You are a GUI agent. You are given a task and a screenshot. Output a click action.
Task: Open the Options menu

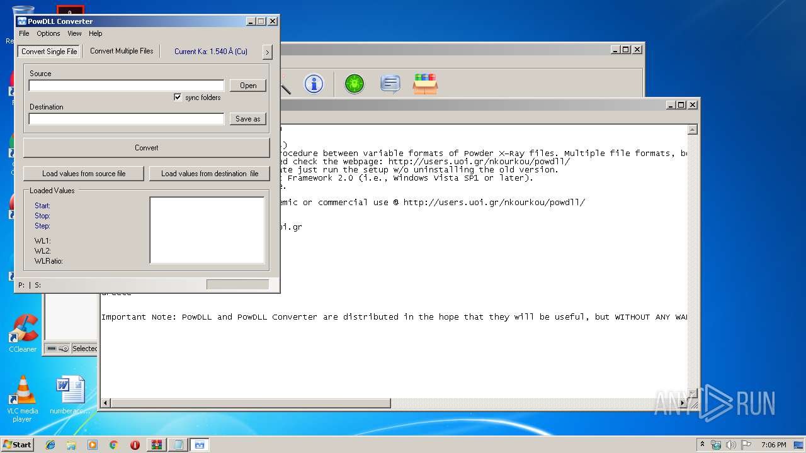click(48, 33)
